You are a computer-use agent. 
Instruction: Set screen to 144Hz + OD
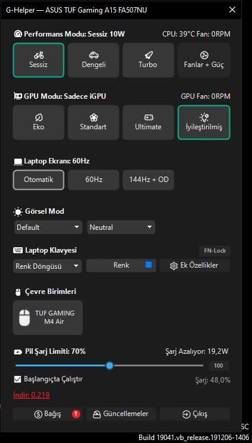click(148, 180)
